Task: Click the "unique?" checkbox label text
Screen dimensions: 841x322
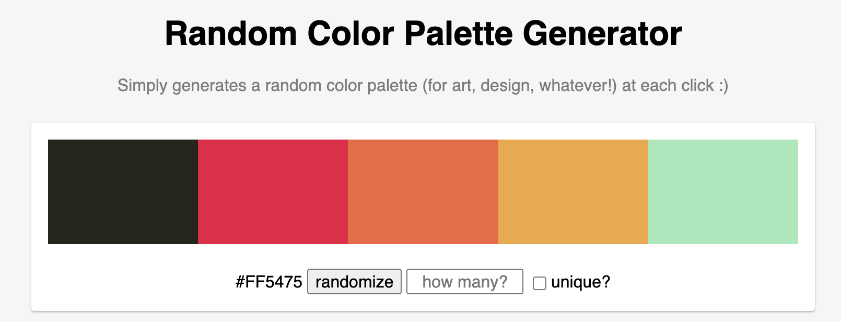Action: (x=580, y=282)
